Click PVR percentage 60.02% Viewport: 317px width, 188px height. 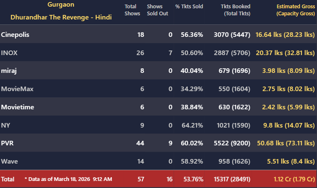coord(192,143)
